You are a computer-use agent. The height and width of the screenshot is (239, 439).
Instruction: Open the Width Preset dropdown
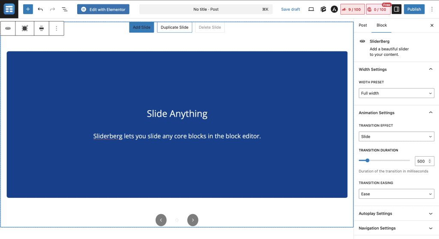tap(396, 93)
